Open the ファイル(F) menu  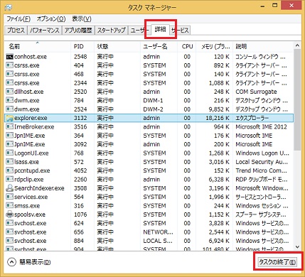click(18, 18)
